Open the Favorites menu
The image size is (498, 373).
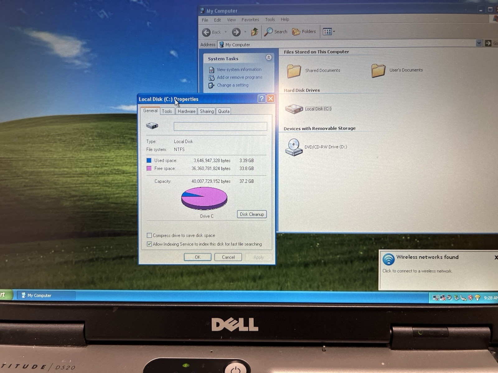[x=250, y=20]
